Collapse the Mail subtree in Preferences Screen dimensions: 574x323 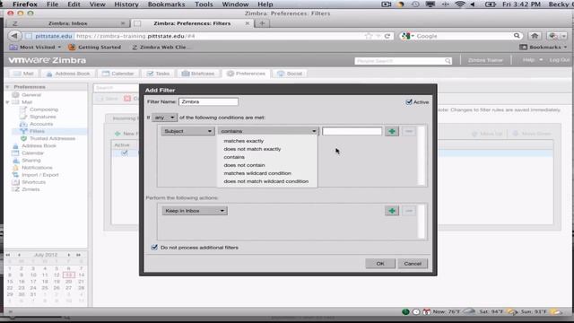coord(7,102)
